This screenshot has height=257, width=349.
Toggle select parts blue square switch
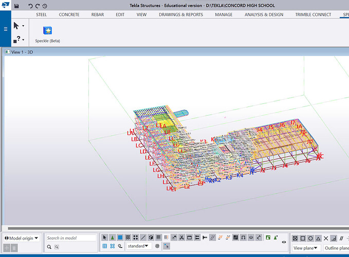[x=120, y=237]
